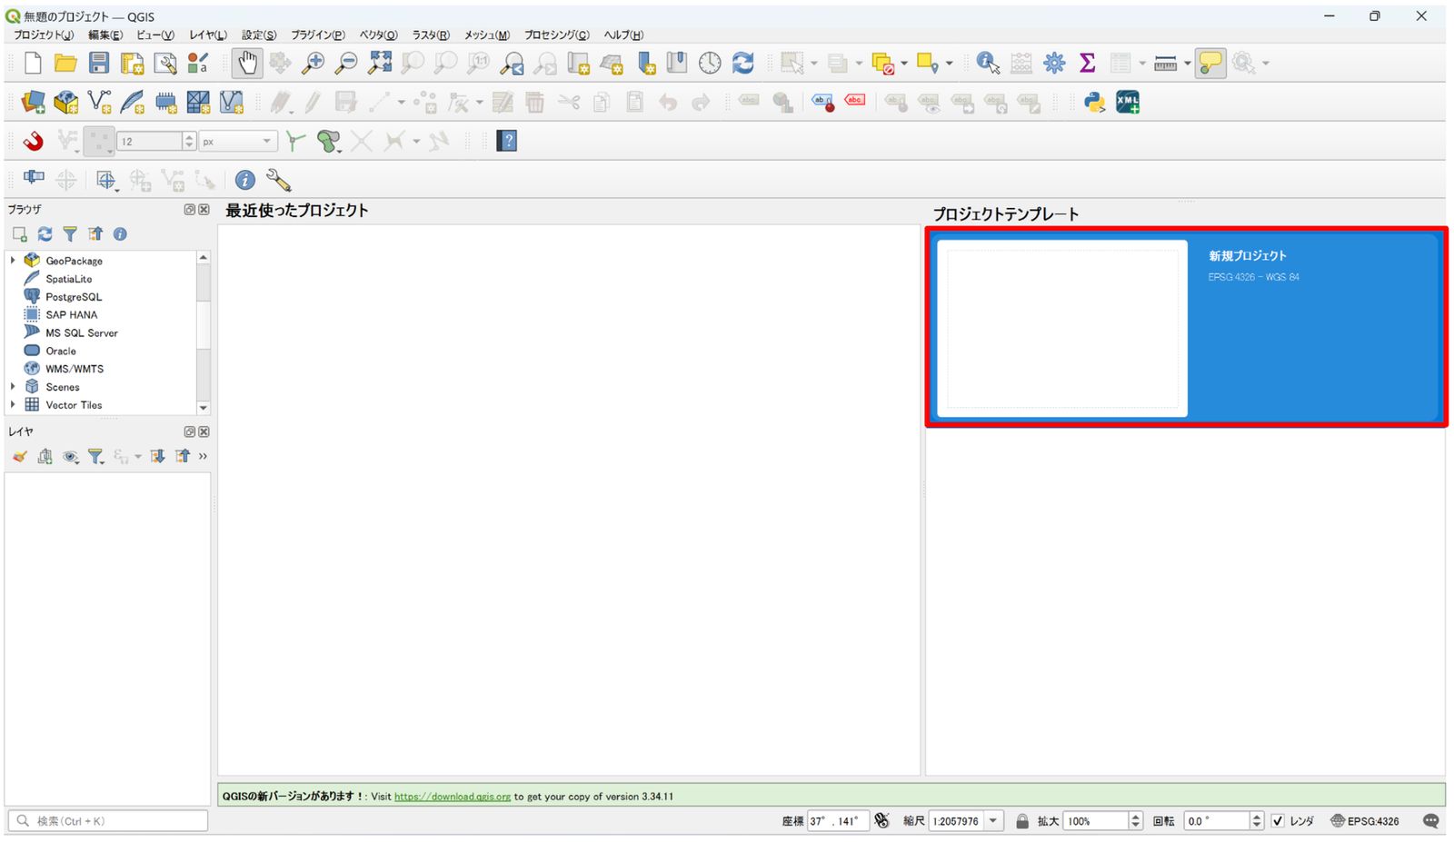The width and height of the screenshot is (1454, 842).
Task: Follow the download.qgis.org link
Action: click(x=453, y=797)
